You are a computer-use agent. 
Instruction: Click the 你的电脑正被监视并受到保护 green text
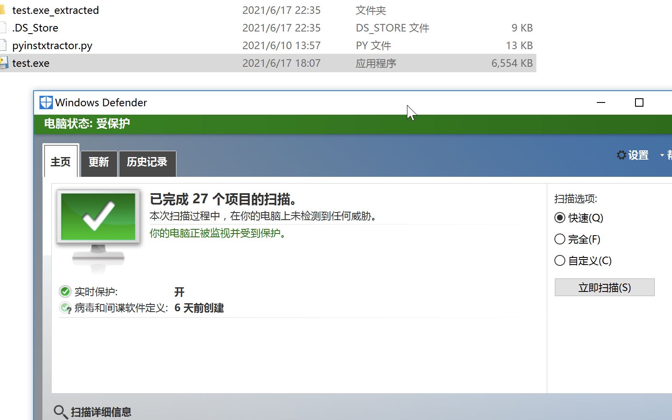point(218,233)
